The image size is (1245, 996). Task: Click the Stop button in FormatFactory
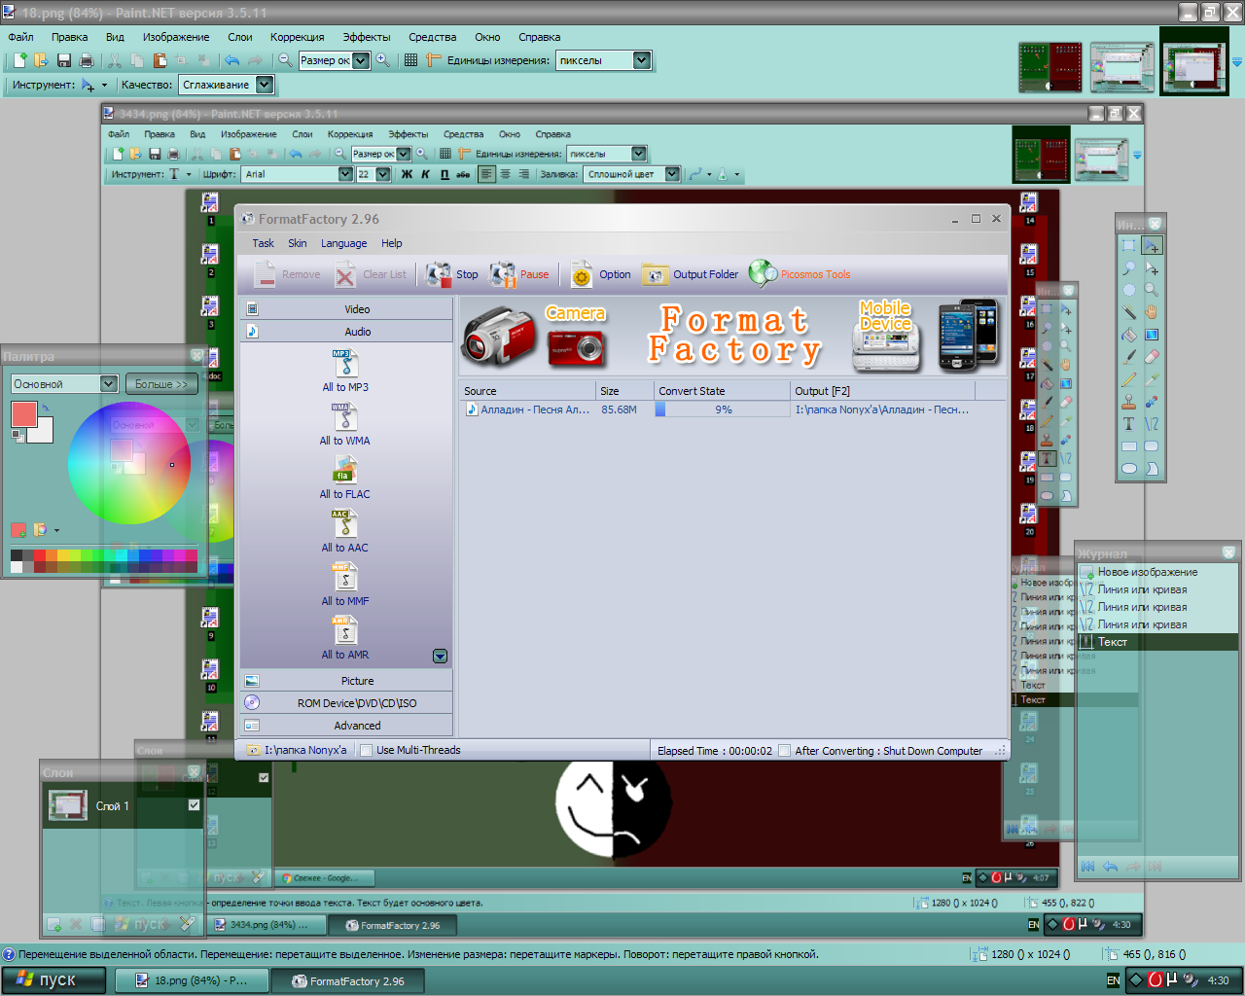click(453, 274)
